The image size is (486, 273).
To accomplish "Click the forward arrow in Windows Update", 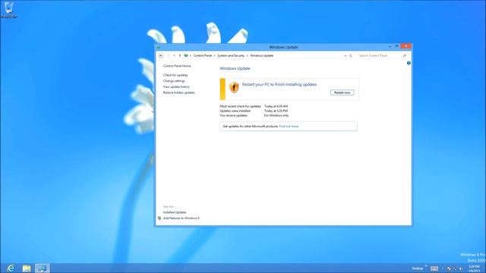I will pyautogui.click(x=169, y=55).
